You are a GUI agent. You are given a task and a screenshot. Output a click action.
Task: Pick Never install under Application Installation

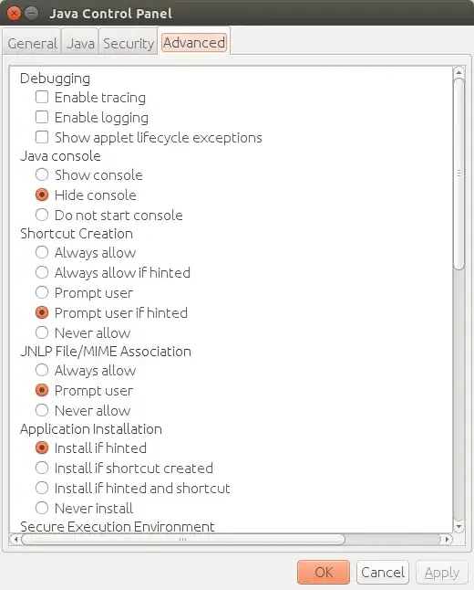tap(42, 508)
